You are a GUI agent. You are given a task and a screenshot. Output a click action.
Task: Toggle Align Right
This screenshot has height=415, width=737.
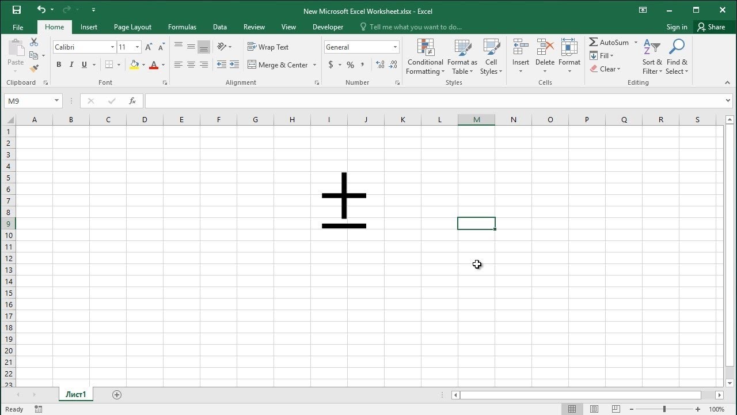(204, 65)
